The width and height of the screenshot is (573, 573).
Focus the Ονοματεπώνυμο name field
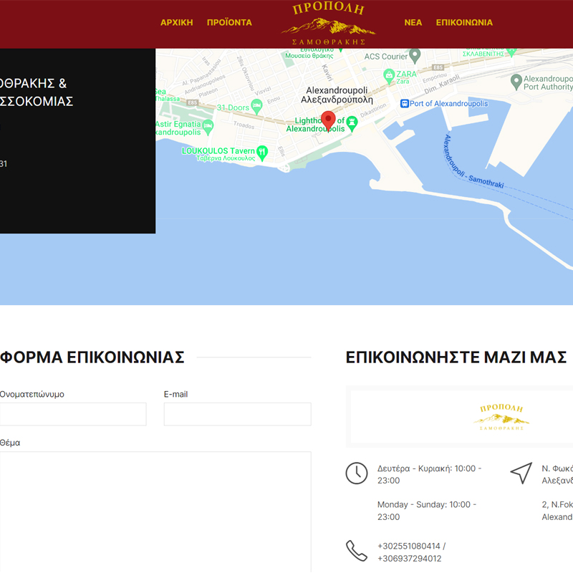[x=72, y=414]
